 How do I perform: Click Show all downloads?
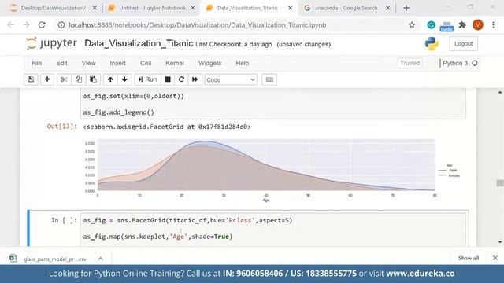point(469,258)
